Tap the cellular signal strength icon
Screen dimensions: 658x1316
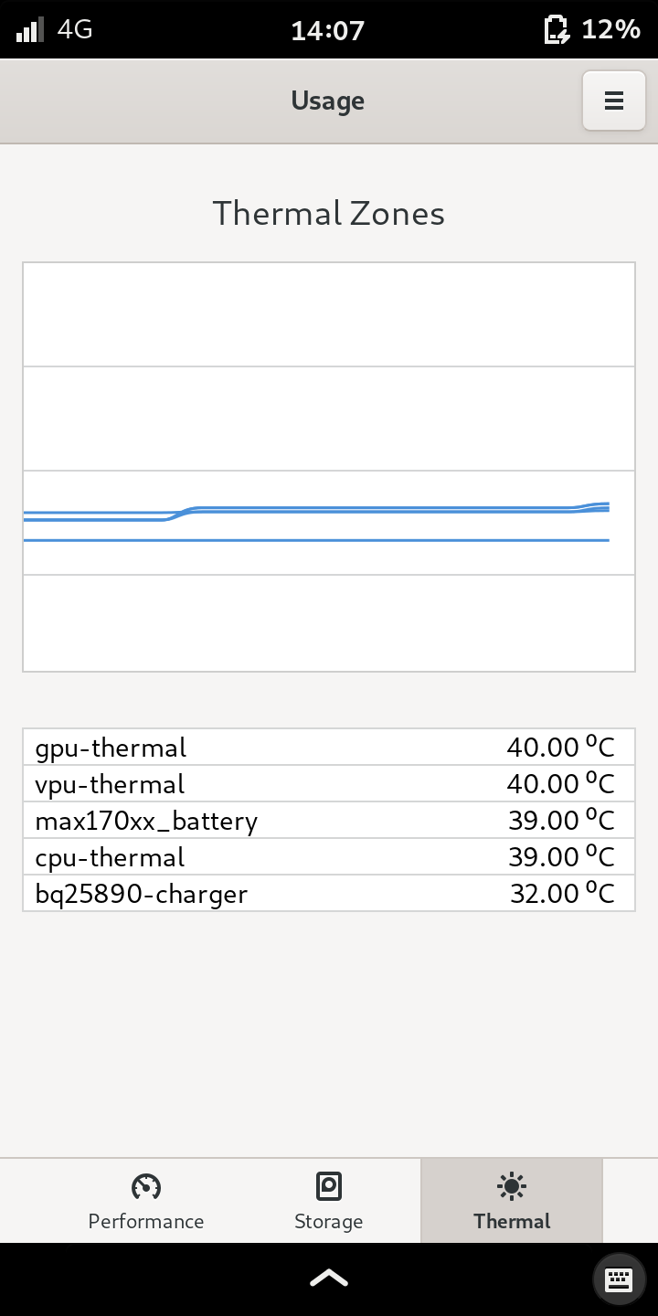click(30, 29)
